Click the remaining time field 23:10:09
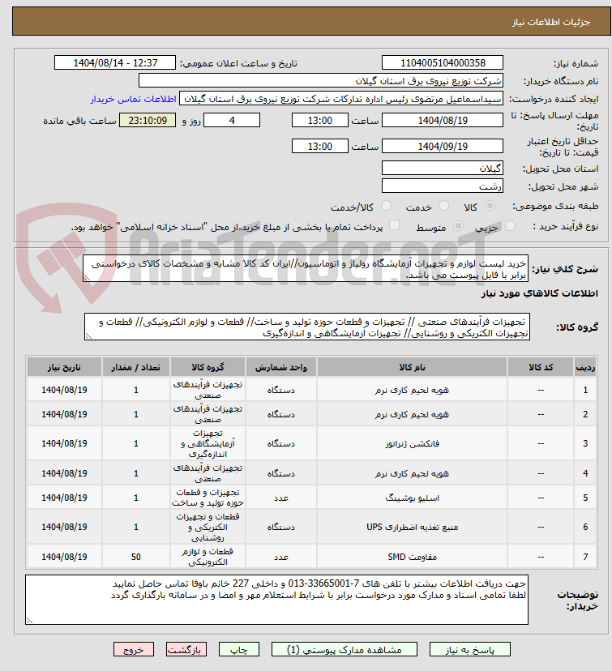Viewport: 612px width, 671px height. [148, 120]
